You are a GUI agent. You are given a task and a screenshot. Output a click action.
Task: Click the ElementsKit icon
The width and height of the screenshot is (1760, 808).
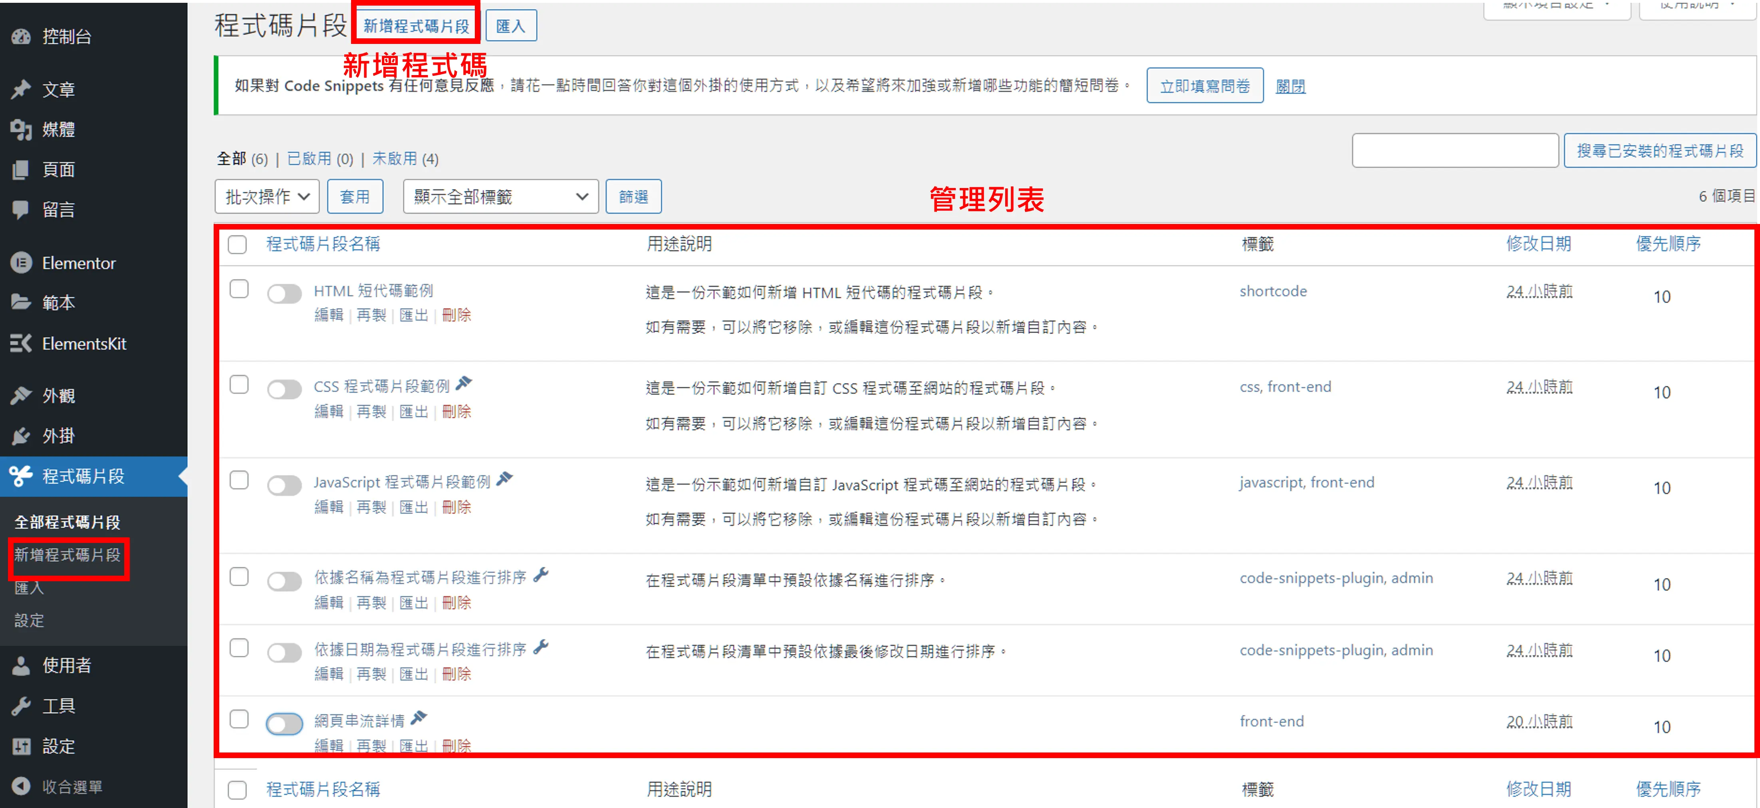click(x=20, y=344)
